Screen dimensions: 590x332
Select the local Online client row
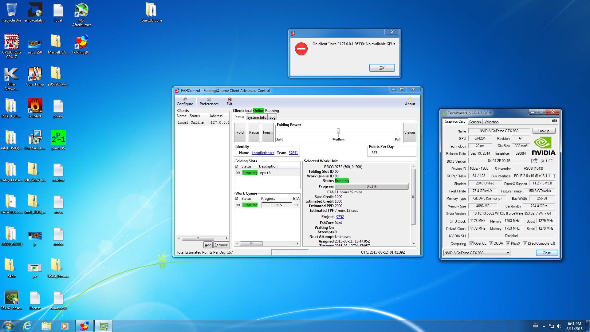coord(203,122)
